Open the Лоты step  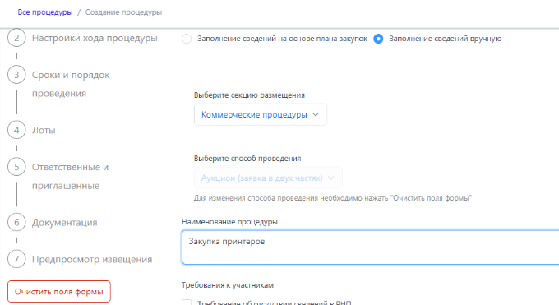44,130
